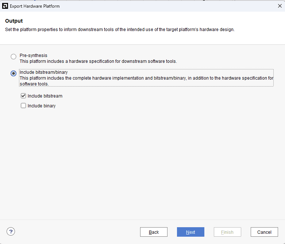Click the Pre-synthesis hardware specification description text
The image size is (285, 244).
point(98,61)
